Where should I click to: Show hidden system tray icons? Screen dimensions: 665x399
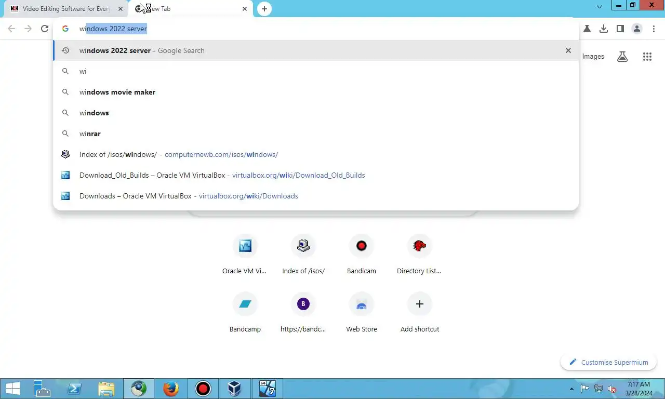(x=572, y=389)
